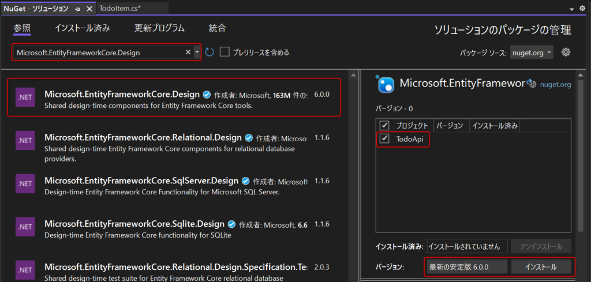The image size is (591, 282).
Task: Click .NET icon of Specification.Tests package
Action: tap(25, 270)
